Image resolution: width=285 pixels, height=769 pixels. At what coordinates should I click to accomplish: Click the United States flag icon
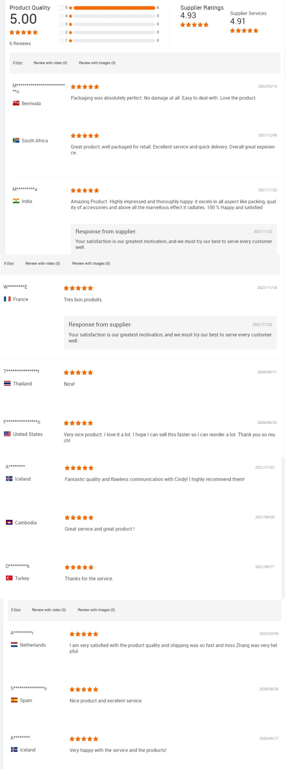(x=7, y=434)
